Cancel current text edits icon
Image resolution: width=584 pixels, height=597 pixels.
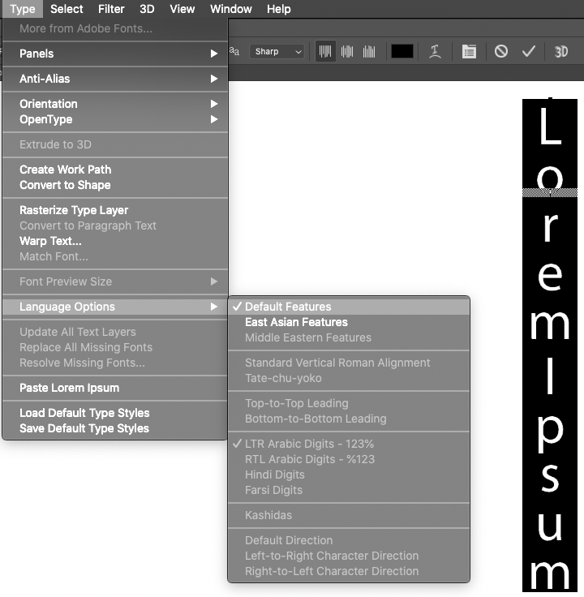point(501,51)
